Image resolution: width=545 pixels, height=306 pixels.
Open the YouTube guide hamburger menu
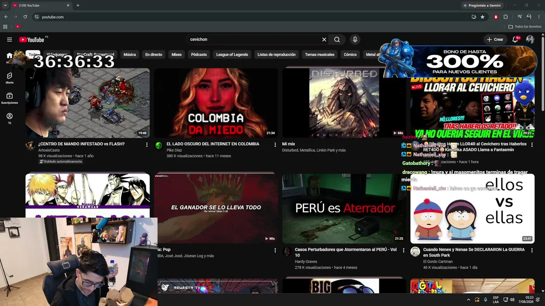(9, 40)
